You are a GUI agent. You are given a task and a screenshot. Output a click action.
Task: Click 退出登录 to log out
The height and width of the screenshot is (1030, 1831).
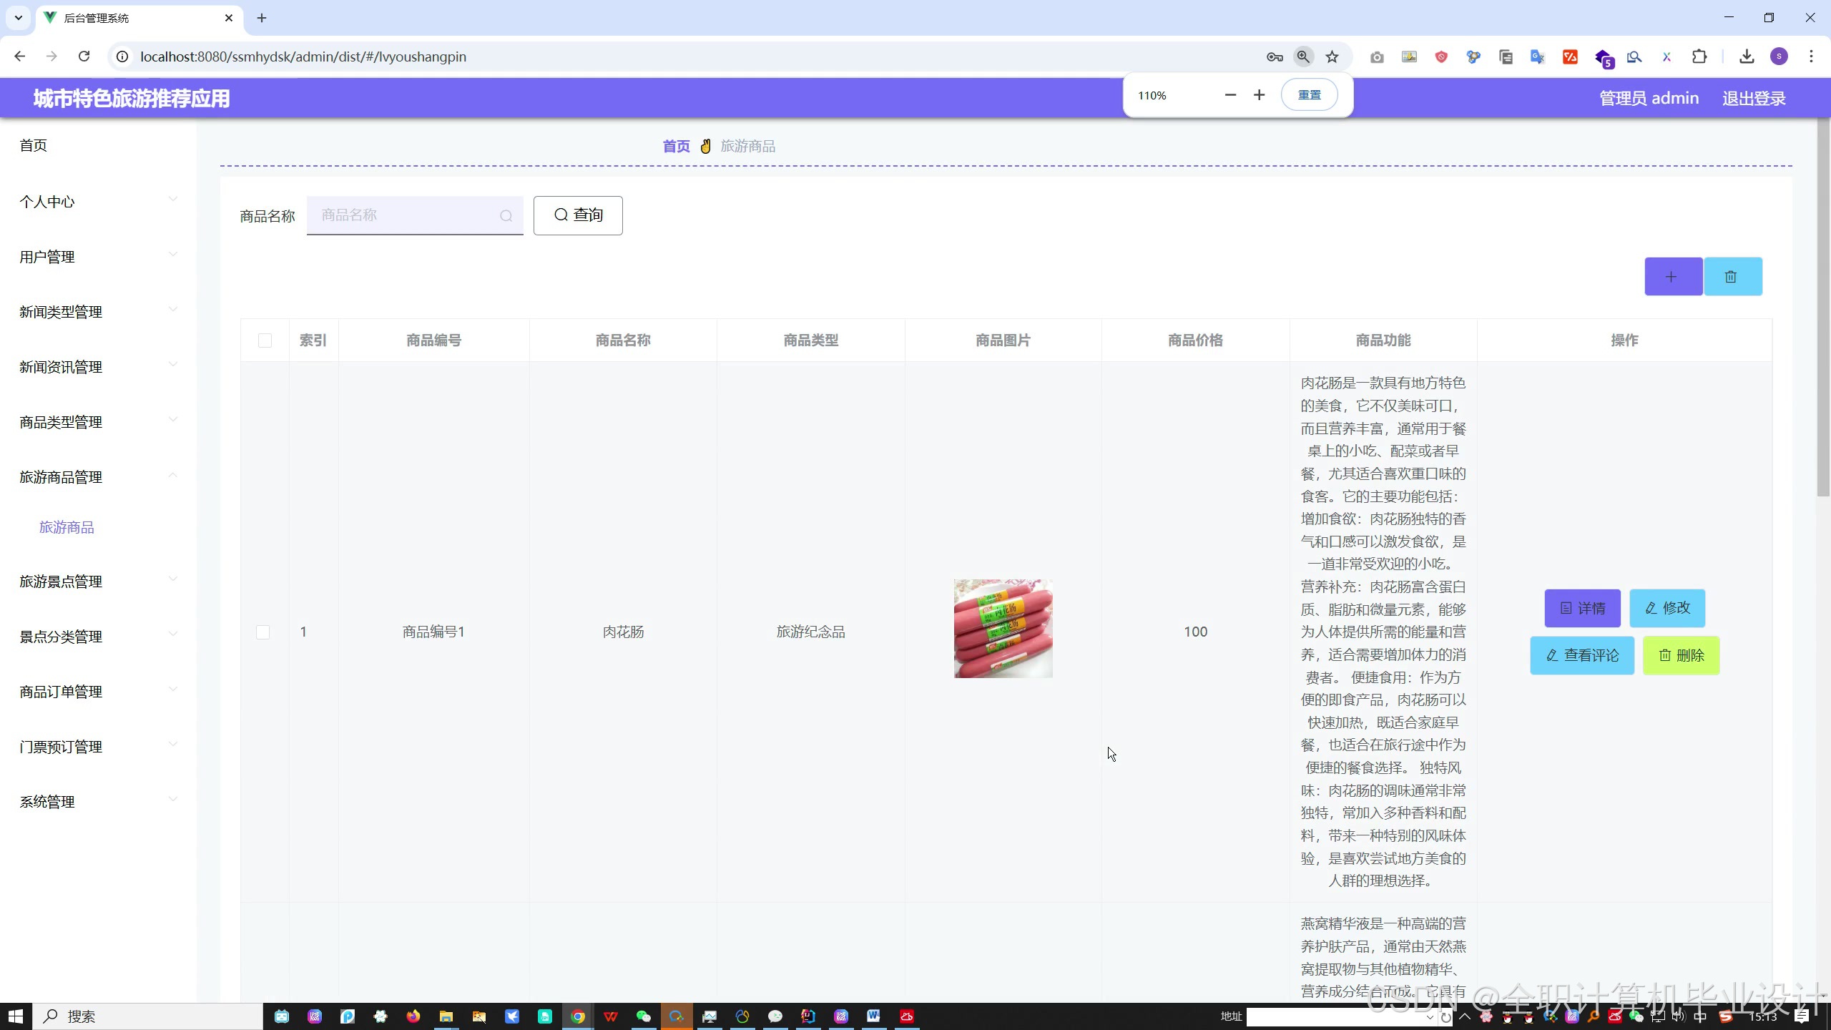(x=1753, y=99)
